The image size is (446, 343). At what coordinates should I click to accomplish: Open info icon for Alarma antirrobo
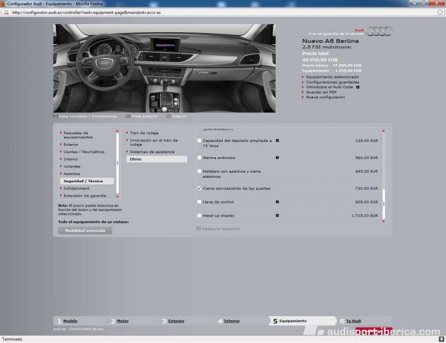pos(277,158)
